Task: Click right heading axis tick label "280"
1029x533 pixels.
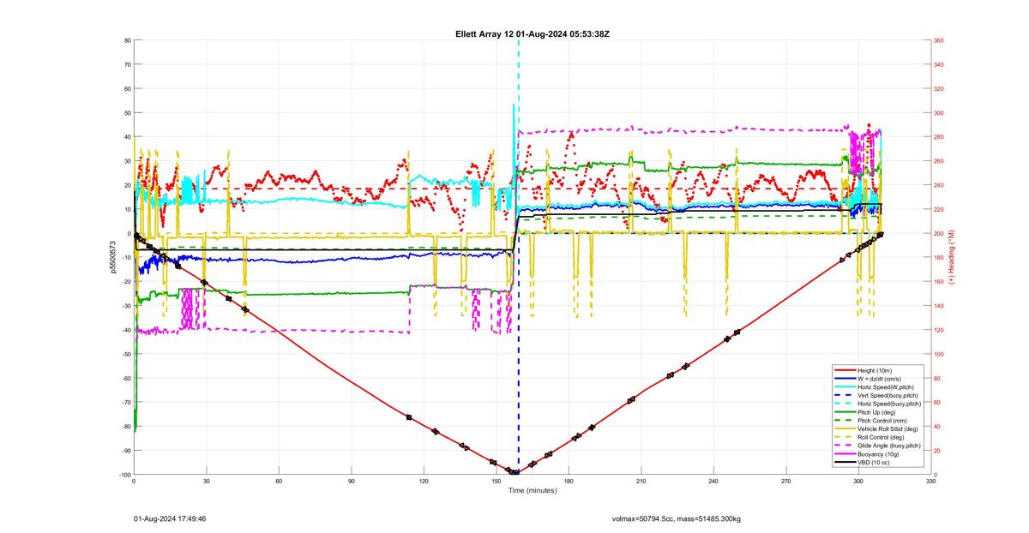Action: [x=939, y=137]
